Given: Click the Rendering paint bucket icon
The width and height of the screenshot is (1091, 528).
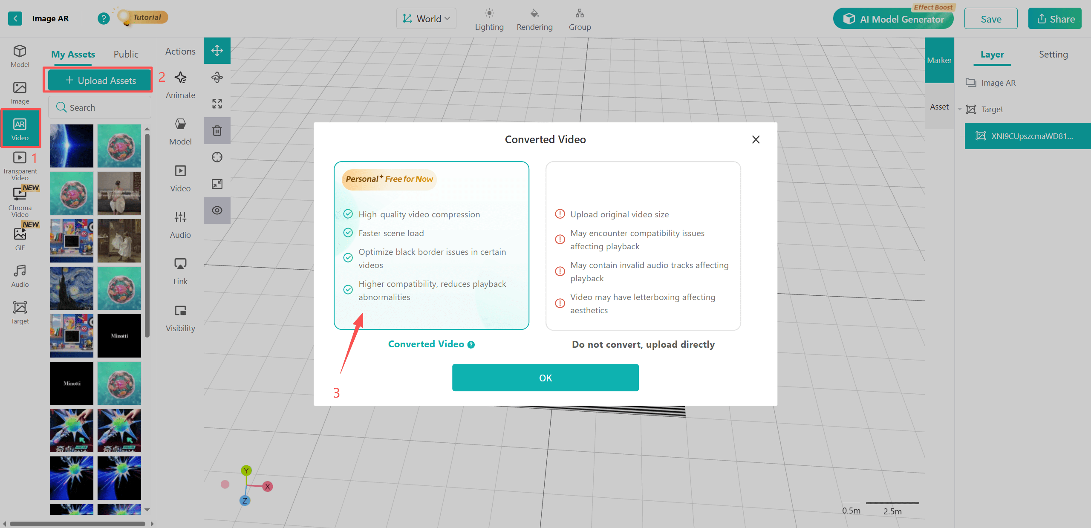Looking at the screenshot, I should click(534, 13).
